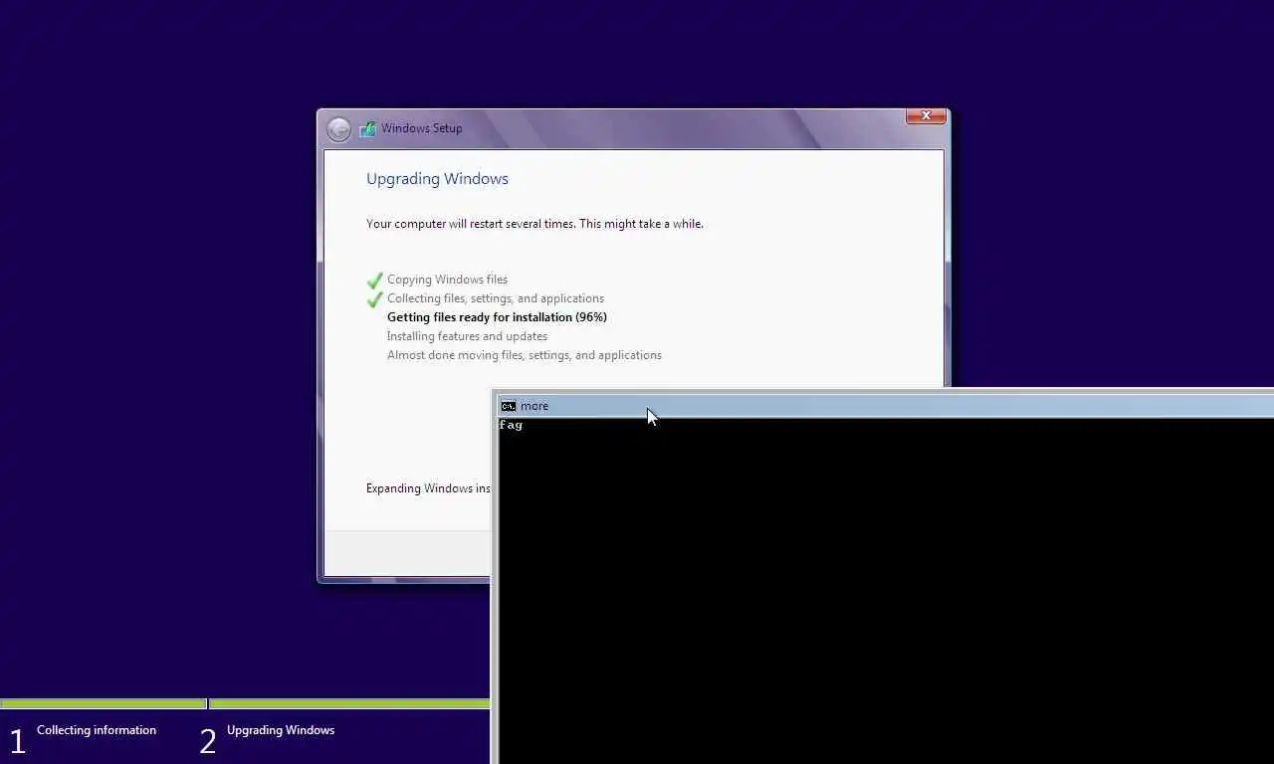The image size is (1274, 764).
Task: Click 'Your computer will restart several times' text
Action: pyautogui.click(x=534, y=224)
